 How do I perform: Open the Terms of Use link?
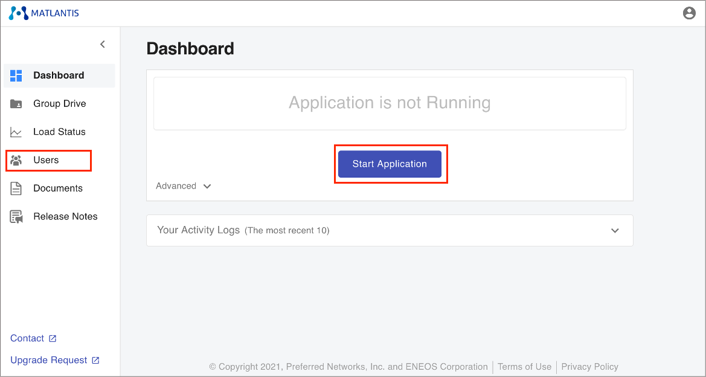tap(524, 367)
